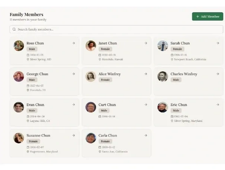Open Alice Winfrey's arrow icon

pyautogui.click(x=145, y=74)
